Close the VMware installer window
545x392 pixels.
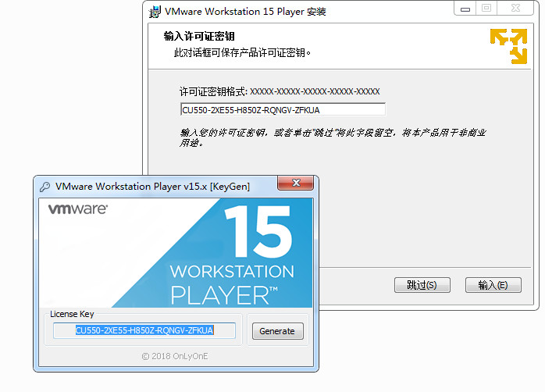coord(515,8)
